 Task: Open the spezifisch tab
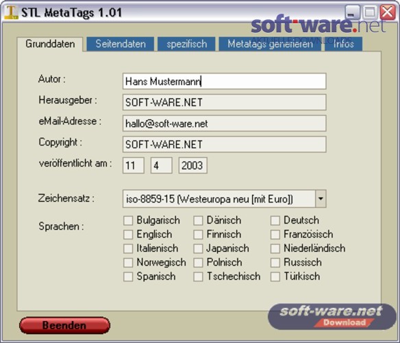[x=186, y=44]
